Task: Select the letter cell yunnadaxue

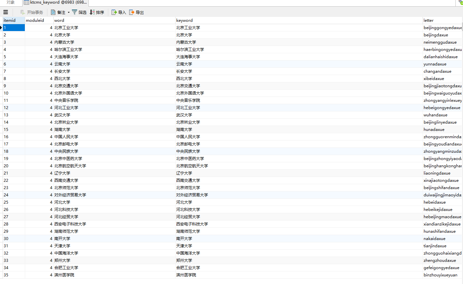Action: coord(442,64)
